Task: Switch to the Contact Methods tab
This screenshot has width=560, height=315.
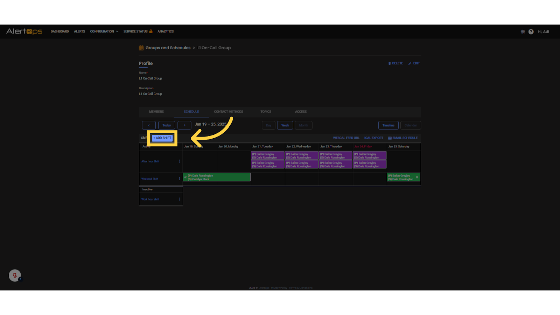Action: tap(229, 112)
